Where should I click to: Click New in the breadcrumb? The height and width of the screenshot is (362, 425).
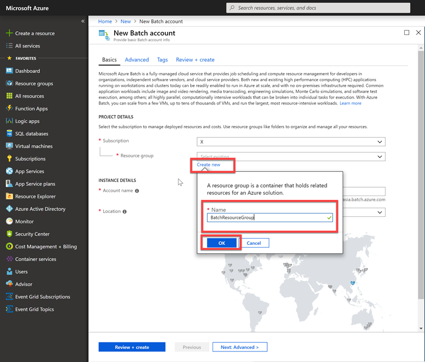tap(125, 21)
